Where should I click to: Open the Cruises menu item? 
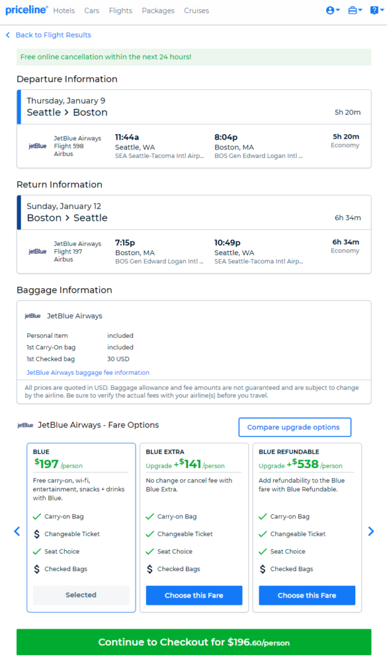[196, 10]
